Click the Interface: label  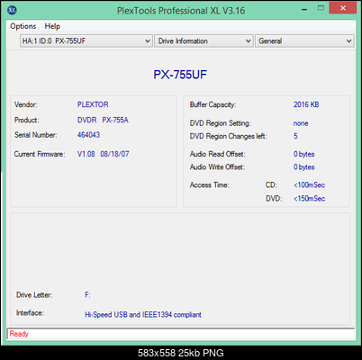pos(31,313)
